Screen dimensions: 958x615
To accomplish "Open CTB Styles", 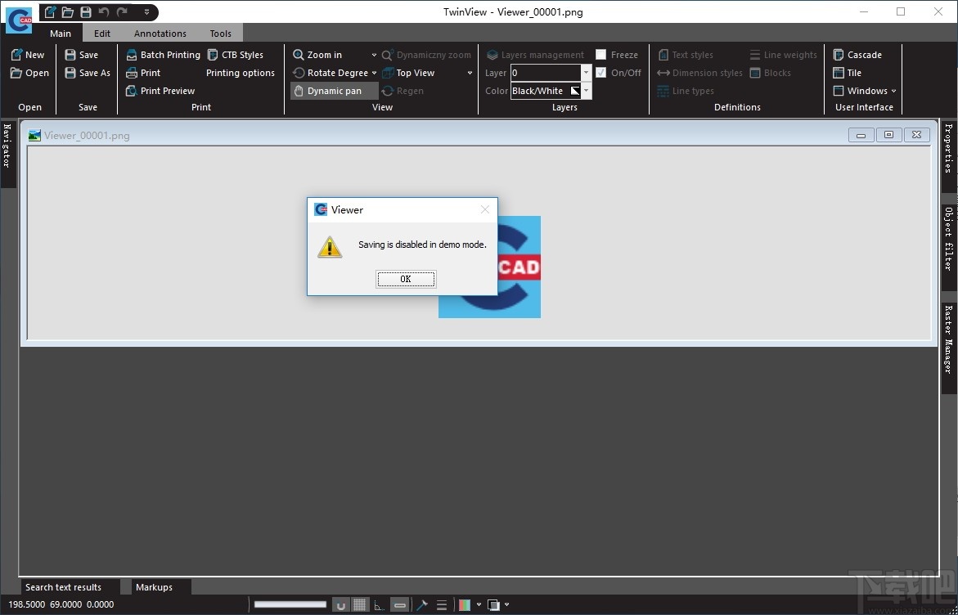I will (x=236, y=55).
